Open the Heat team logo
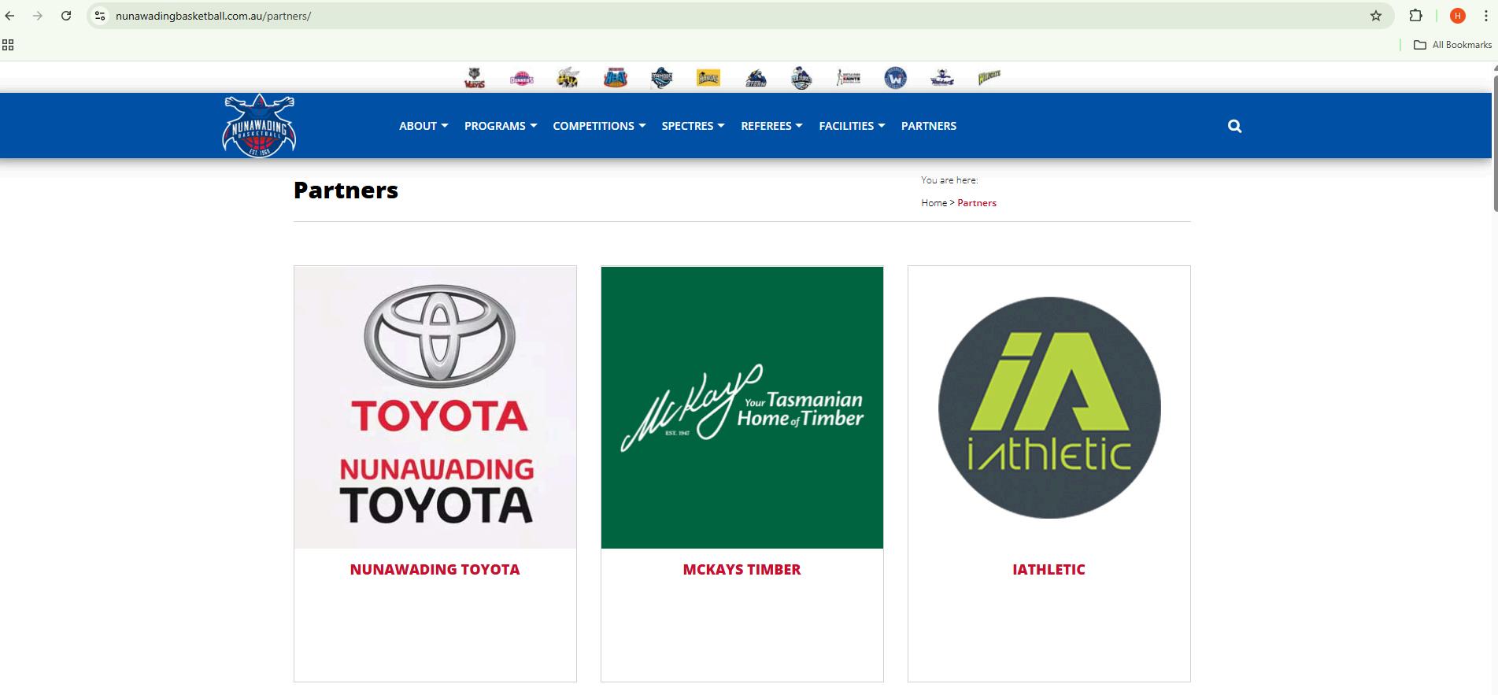Viewport: 1498px width, 695px height. [x=615, y=77]
